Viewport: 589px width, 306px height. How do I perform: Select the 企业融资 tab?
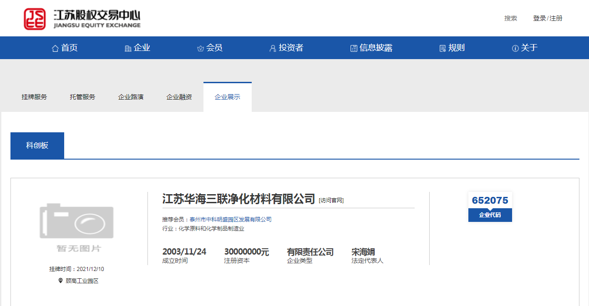click(179, 97)
